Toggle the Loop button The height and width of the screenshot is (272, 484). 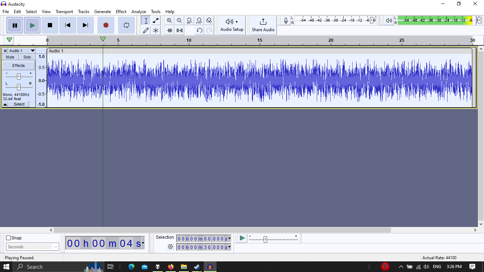[126, 25]
